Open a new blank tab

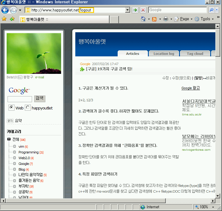coord(114,20)
